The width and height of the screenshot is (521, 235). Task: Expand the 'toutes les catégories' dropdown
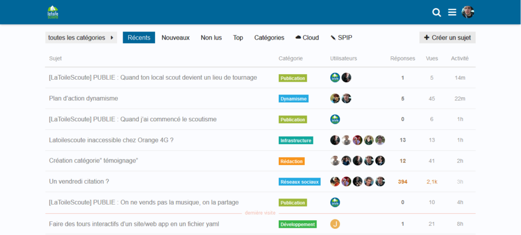pyautogui.click(x=81, y=38)
